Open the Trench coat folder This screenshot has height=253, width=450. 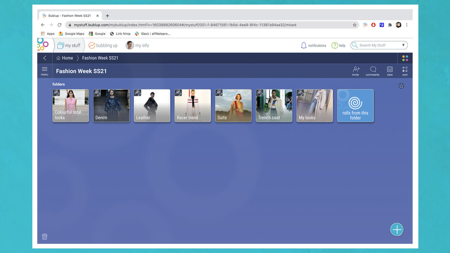[274, 106]
